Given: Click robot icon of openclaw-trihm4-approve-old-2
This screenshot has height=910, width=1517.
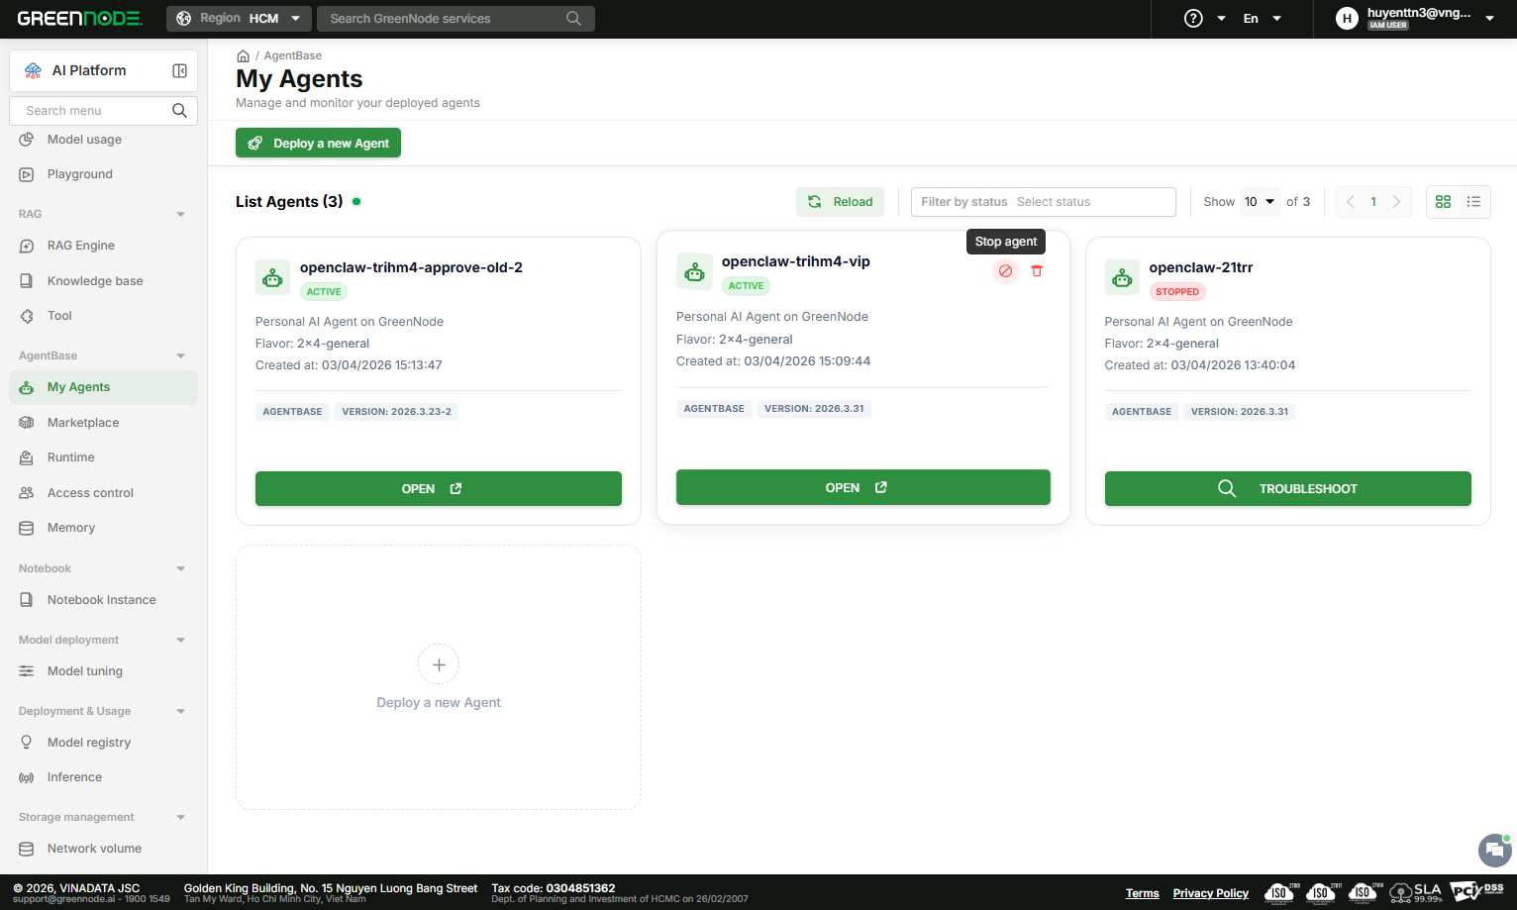Looking at the screenshot, I should [x=272, y=278].
